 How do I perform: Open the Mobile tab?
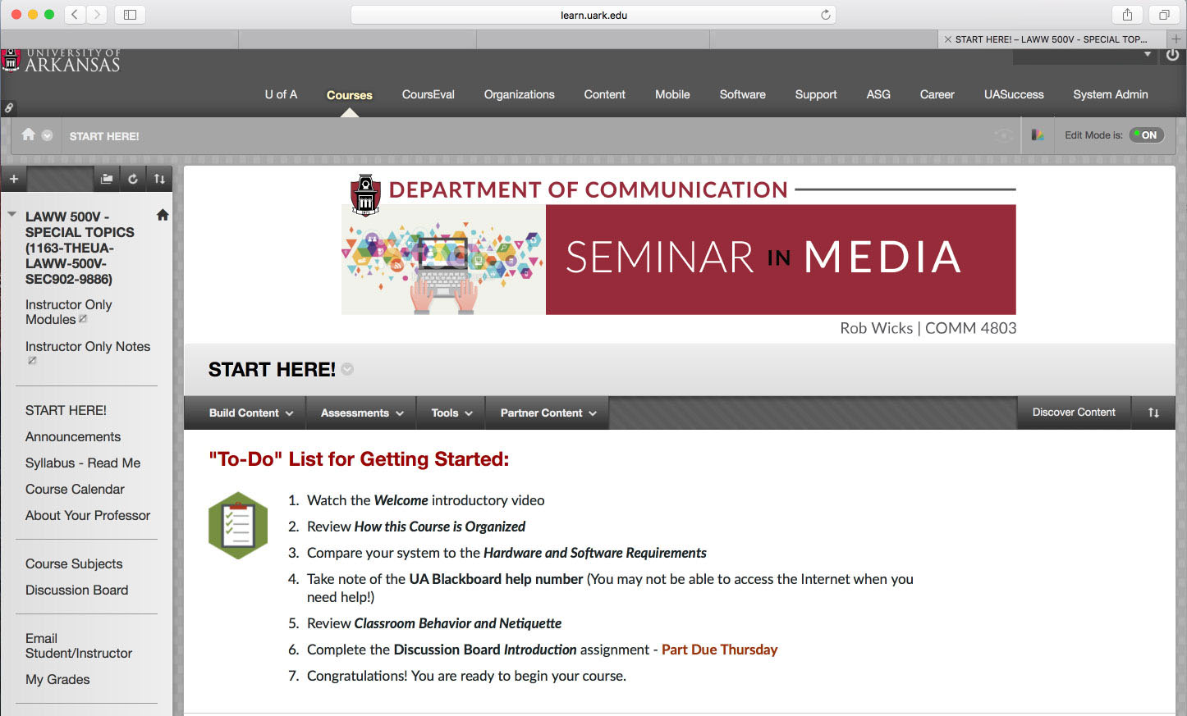click(x=672, y=94)
